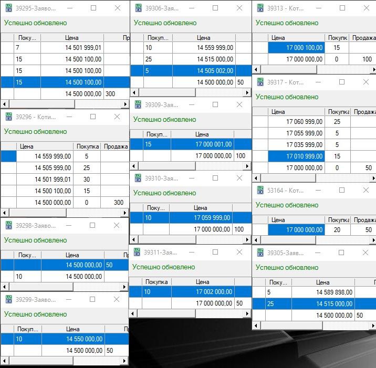Click right scroll arrow in window 39310

247,239
